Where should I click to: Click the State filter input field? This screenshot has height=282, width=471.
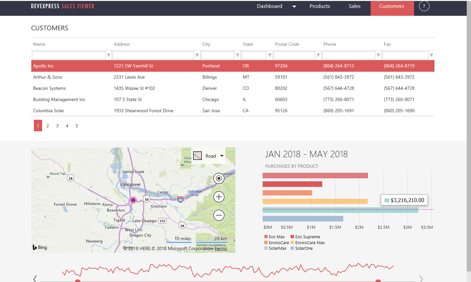coord(254,55)
